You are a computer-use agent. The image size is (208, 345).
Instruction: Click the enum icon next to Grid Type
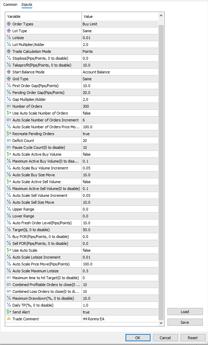(9, 79)
